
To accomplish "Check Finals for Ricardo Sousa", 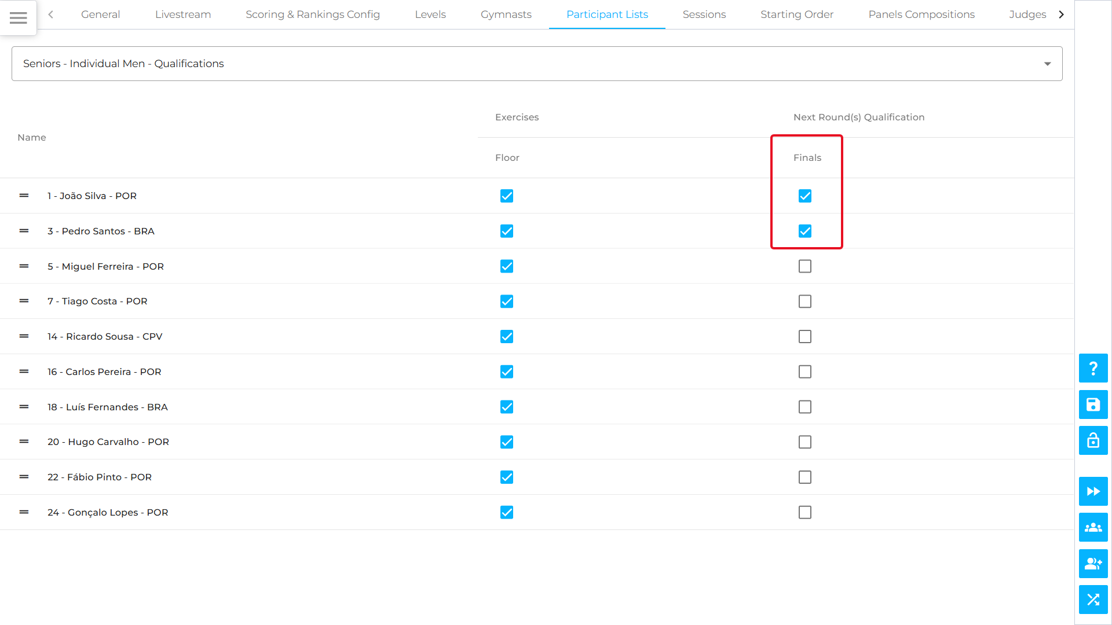I will click(805, 337).
